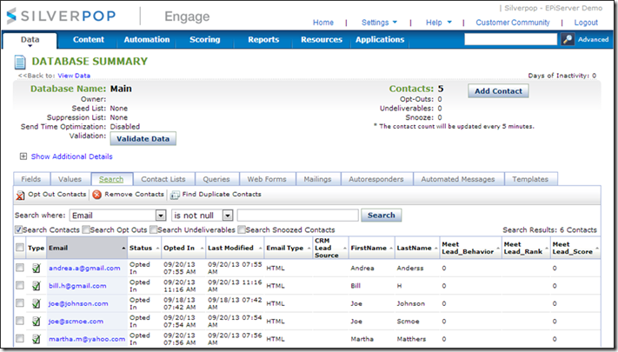Click the Silverpop logo

[62, 16]
